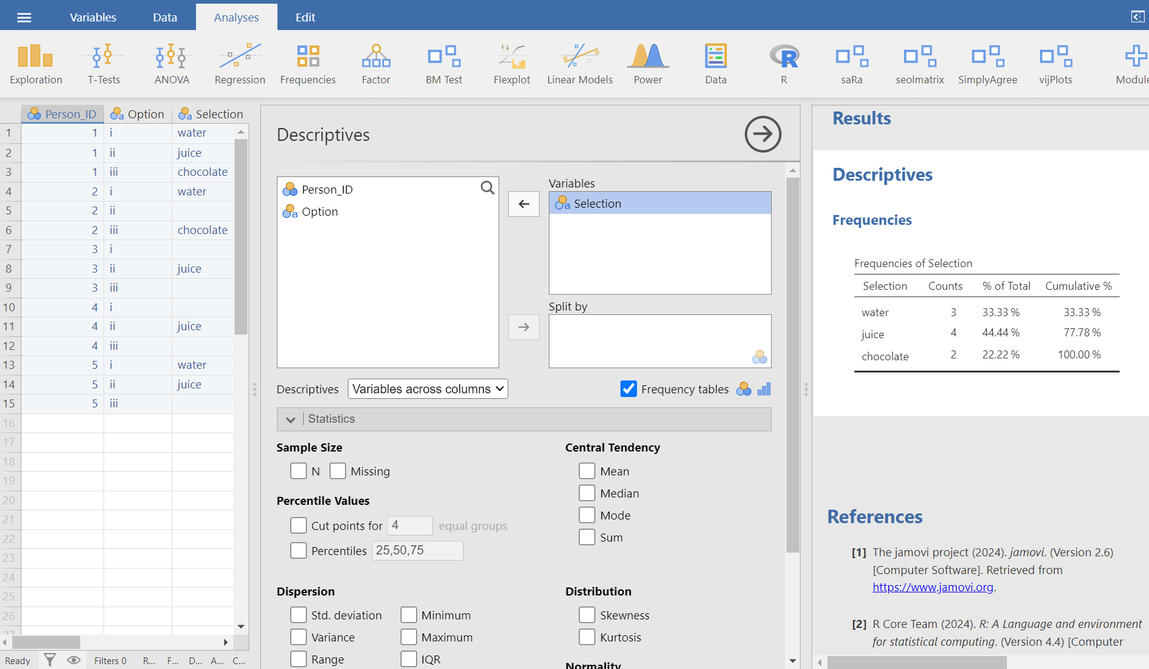Enable the Median checkbox
The width and height of the screenshot is (1149, 669).
587,493
